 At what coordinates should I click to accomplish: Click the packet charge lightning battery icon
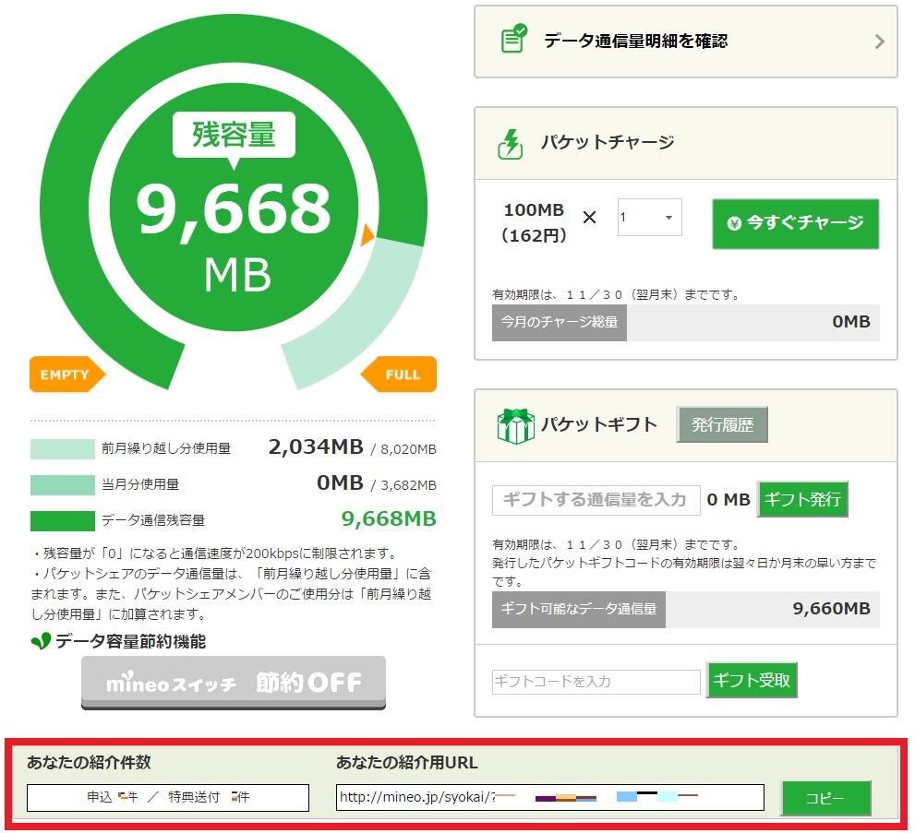(x=511, y=143)
